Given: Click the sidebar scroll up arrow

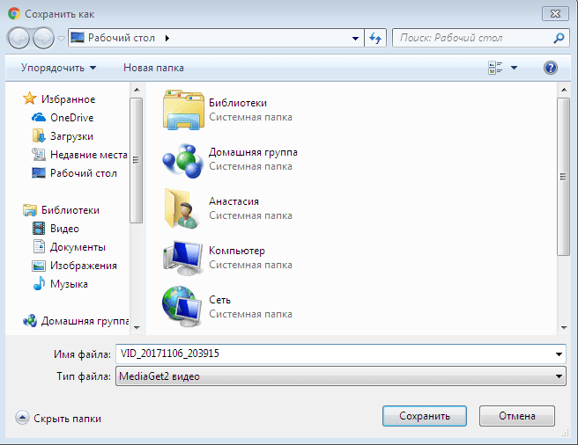Looking at the screenshot, I should pyautogui.click(x=137, y=90).
